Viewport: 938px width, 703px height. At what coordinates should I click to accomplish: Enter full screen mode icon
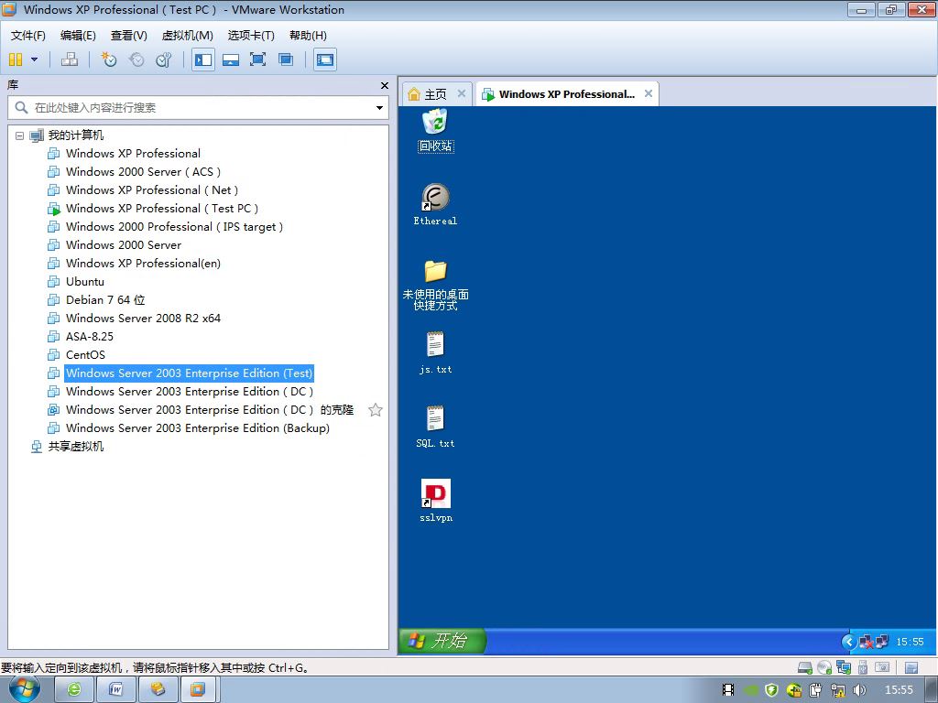point(257,59)
